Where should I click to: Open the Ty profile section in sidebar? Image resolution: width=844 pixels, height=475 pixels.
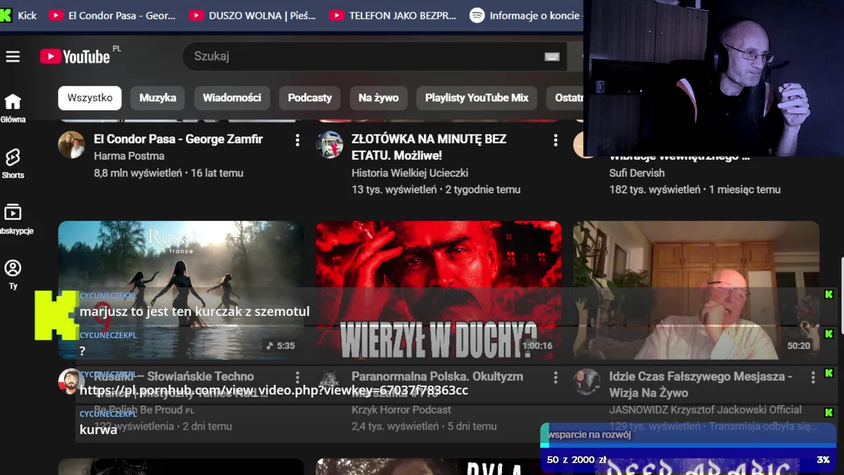tap(13, 275)
